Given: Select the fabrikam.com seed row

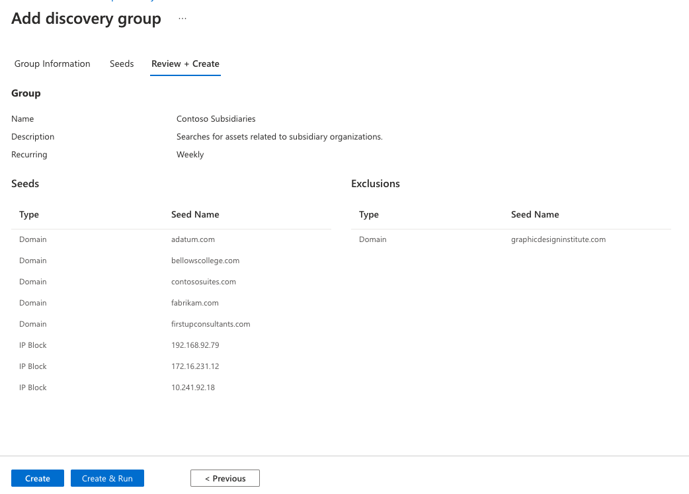Looking at the screenshot, I should click(194, 302).
